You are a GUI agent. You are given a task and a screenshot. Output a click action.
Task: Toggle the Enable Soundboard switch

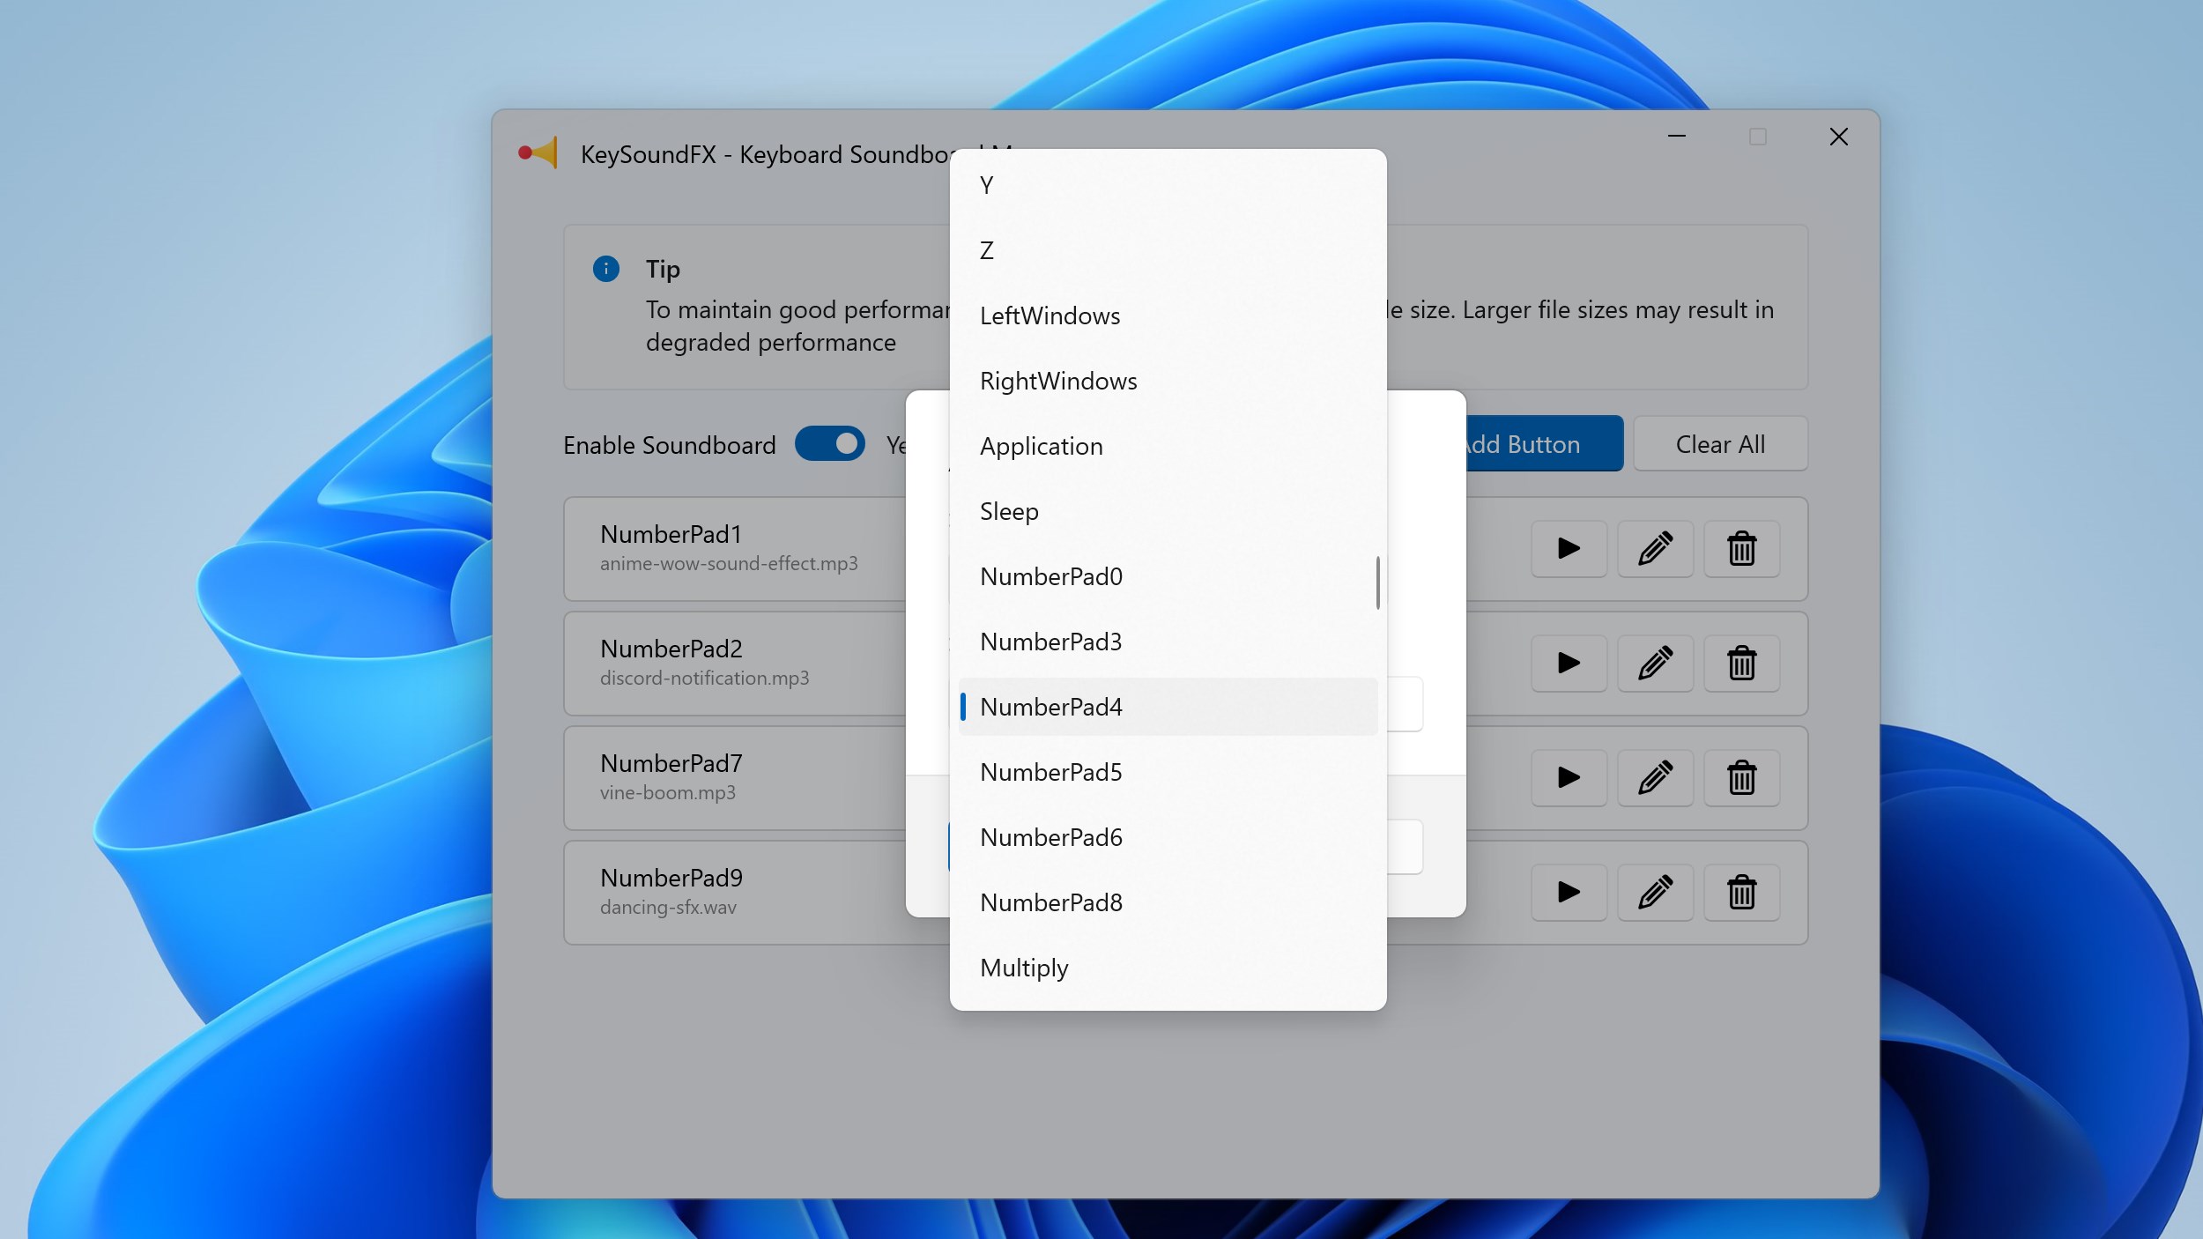click(830, 444)
